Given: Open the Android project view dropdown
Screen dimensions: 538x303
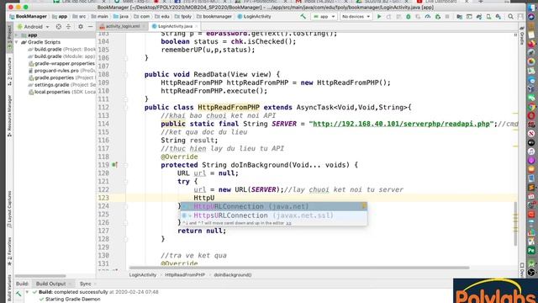Looking at the screenshot, I should point(34,26).
